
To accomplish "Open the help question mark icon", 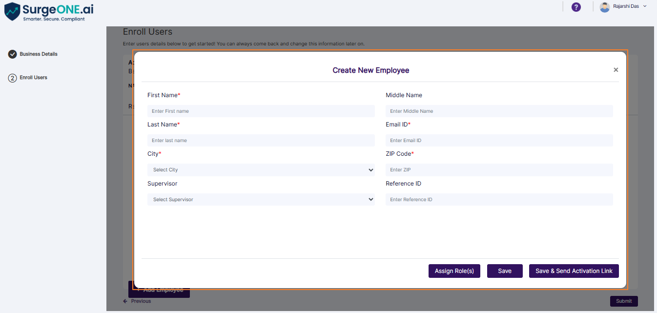I will pyautogui.click(x=576, y=7).
